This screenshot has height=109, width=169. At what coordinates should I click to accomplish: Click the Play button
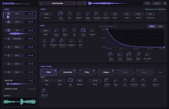(147, 3)
